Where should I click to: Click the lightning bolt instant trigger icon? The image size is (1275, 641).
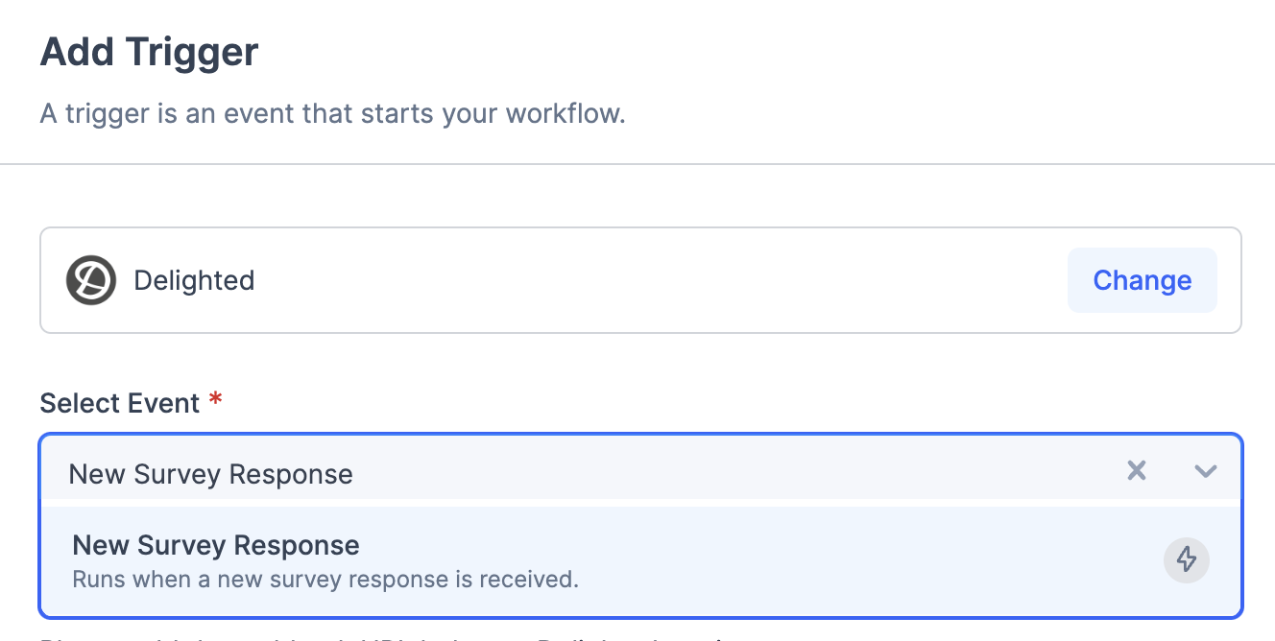1187,559
